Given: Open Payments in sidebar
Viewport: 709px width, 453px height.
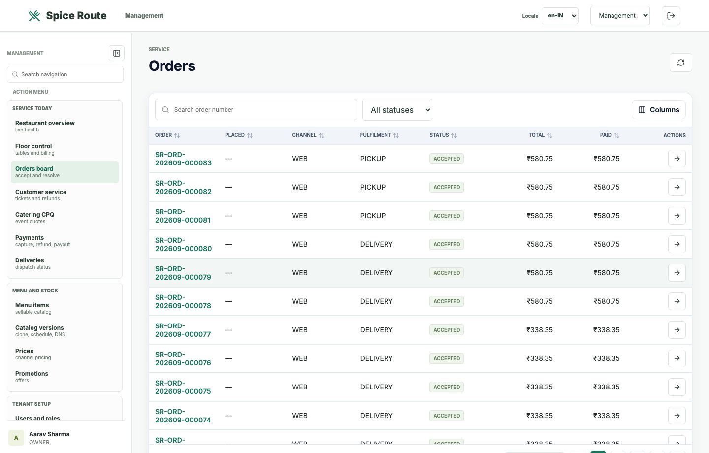Looking at the screenshot, I should [64, 241].
